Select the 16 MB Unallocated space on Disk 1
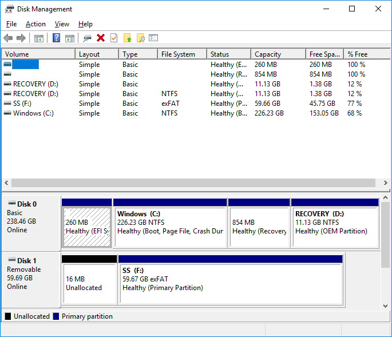392x337 pixels. [x=89, y=283]
